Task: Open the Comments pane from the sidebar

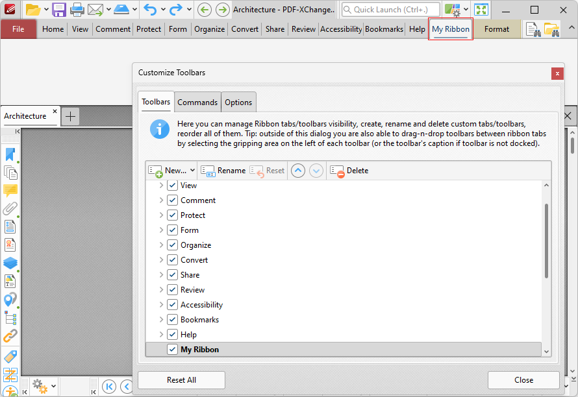Action: tap(10, 191)
